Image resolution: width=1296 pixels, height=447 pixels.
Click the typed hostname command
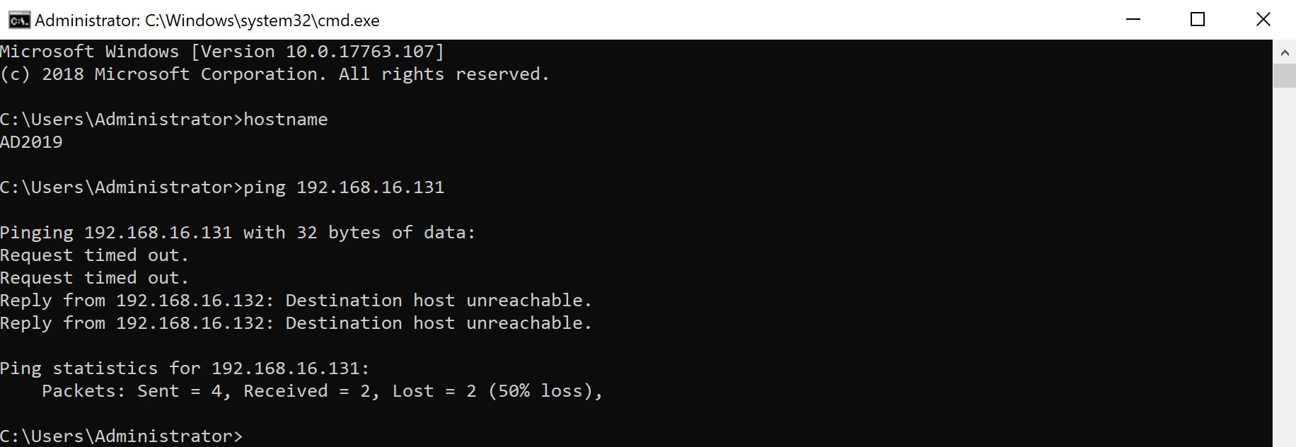tap(286, 120)
